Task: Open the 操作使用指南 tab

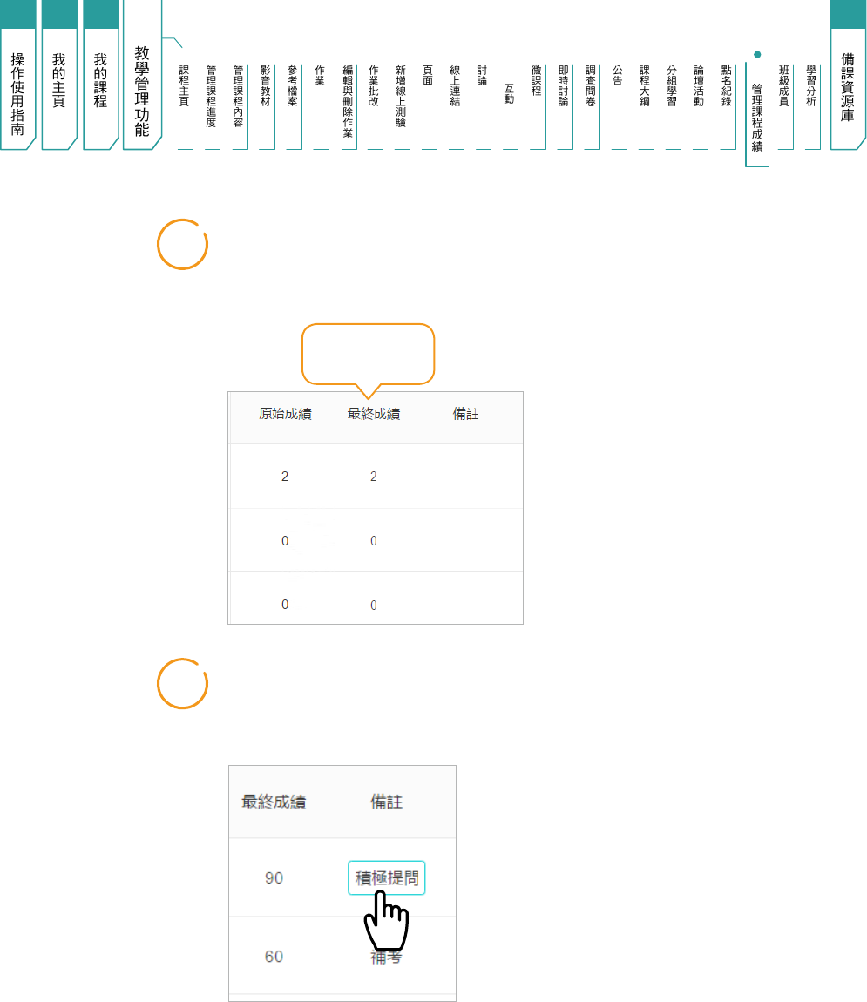Action: pos(18,77)
